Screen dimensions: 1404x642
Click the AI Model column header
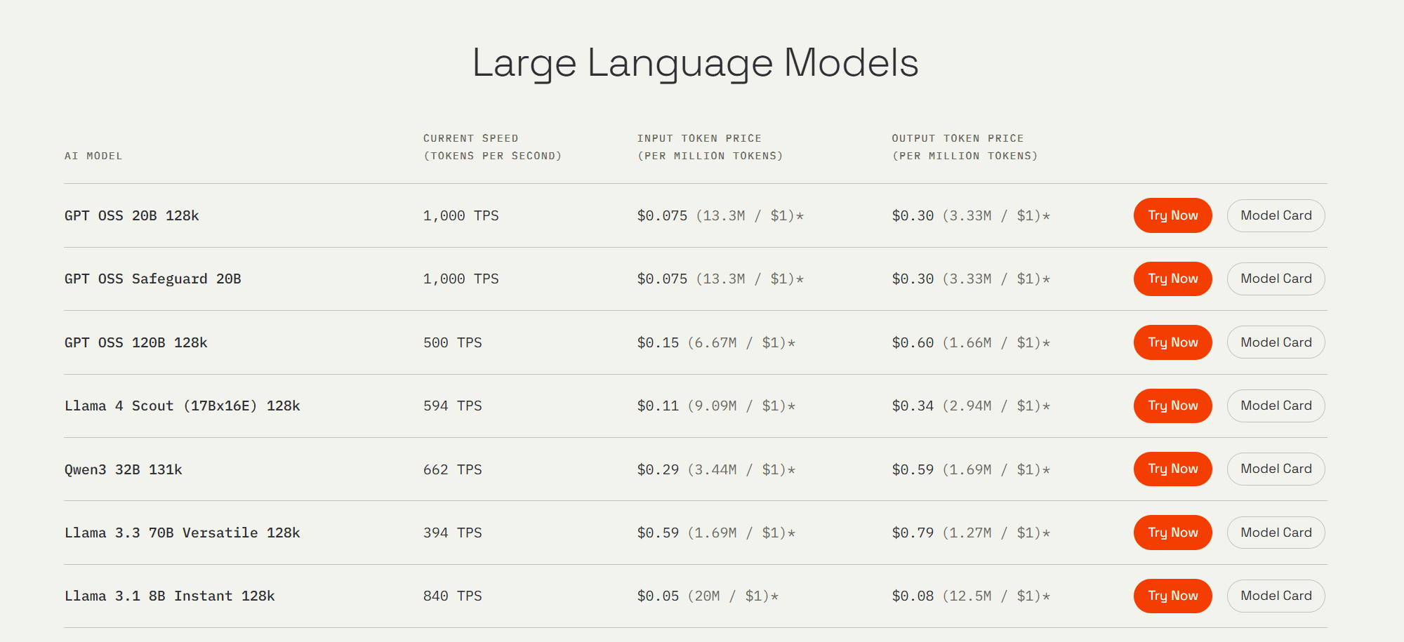click(93, 156)
